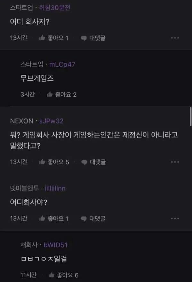Screen dimensions: 192x282
Task: Open more options for '어디회사야?' comment
Action: click(x=175, y=219)
